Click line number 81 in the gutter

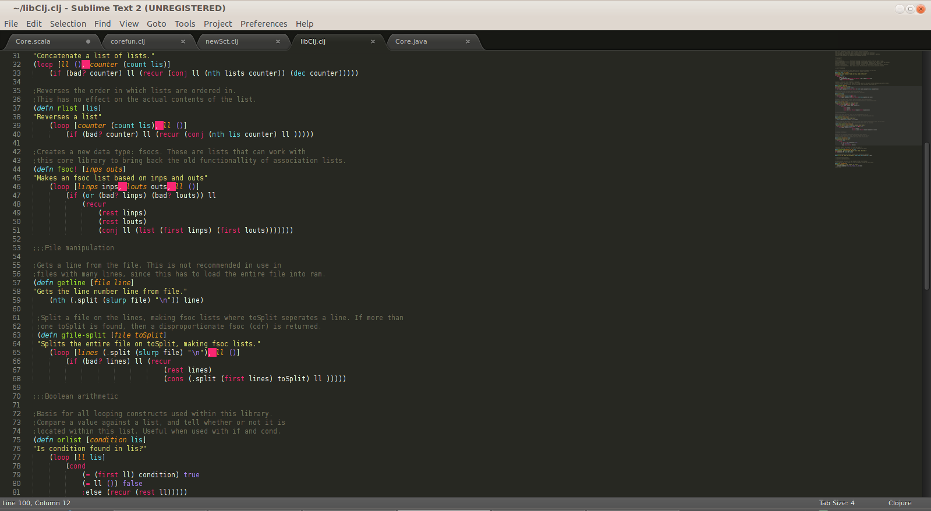16,492
